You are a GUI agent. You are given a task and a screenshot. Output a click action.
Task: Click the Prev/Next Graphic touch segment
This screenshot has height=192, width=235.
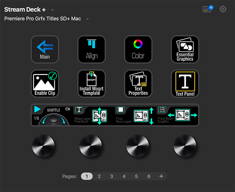[177, 115]
